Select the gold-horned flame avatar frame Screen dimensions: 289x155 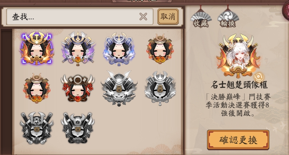pos(37,48)
